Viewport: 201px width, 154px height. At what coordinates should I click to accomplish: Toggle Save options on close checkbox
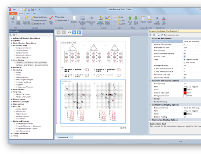pyautogui.click(x=162, y=35)
